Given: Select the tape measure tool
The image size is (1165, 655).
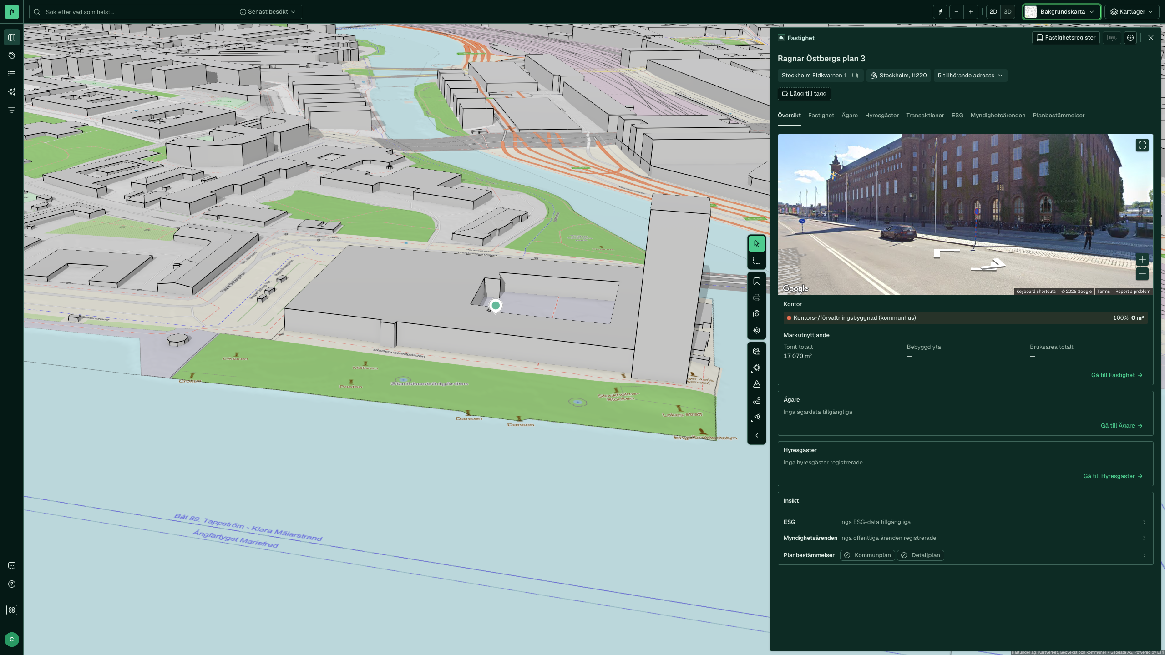Looking at the screenshot, I should pyautogui.click(x=757, y=352).
